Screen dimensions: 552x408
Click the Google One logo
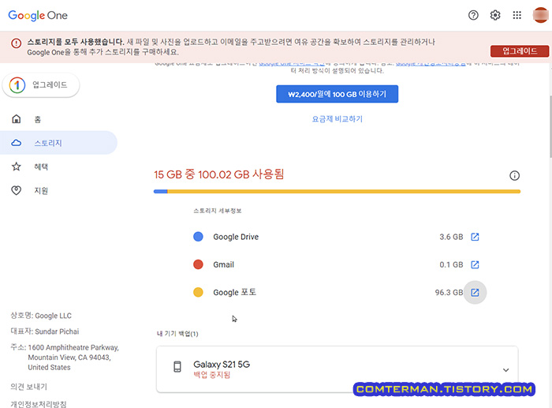[38, 16]
